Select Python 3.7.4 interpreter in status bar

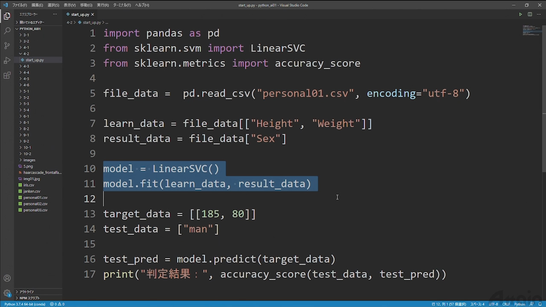(24, 304)
